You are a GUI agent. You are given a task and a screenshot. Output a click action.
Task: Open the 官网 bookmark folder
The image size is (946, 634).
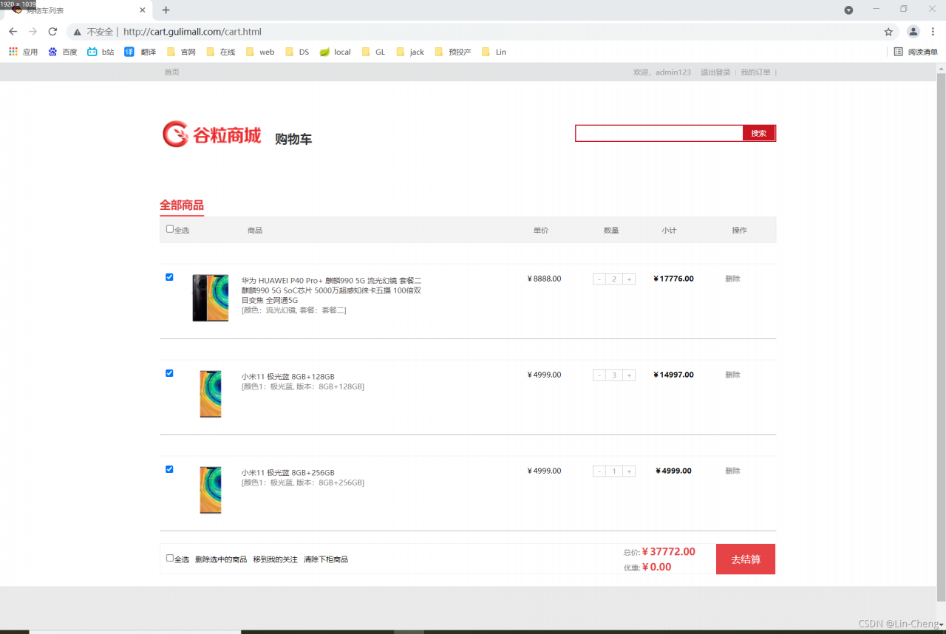click(x=180, y=52)
